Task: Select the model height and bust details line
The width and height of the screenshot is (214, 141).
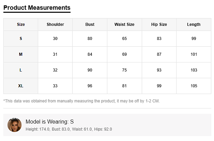Action: pos(69,129)
